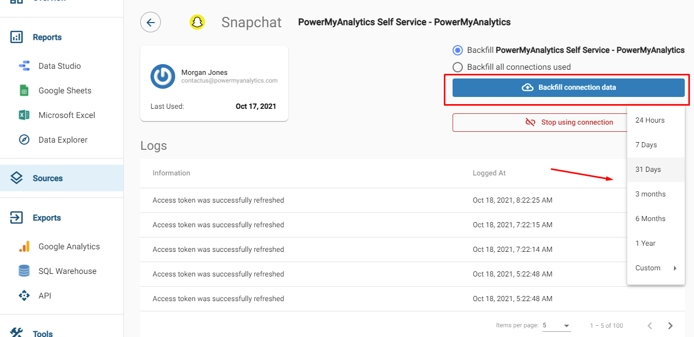Screen dimensions: 694x337
Task: Click the Google Analytics icon under Exports
Action: tap(24, 247)
